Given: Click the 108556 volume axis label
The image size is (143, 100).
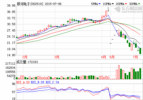Looking at the screenshot, I should pos(10,72).
